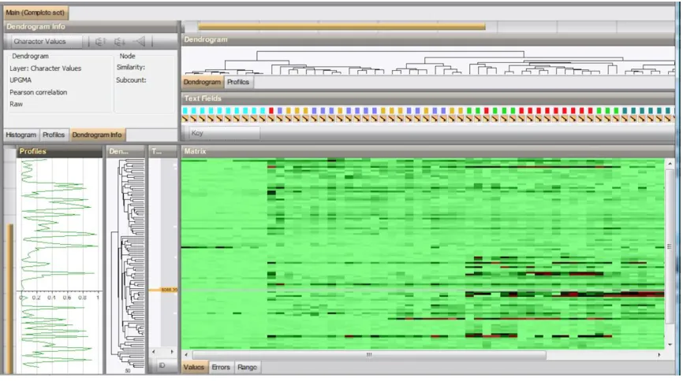Click the Dendrogram Info panel header

click(91, 27)
